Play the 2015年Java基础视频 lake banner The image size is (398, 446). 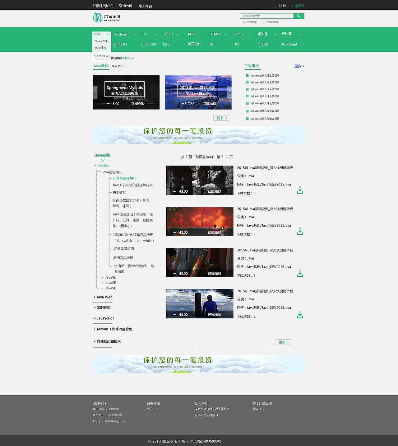click(198, 92)
